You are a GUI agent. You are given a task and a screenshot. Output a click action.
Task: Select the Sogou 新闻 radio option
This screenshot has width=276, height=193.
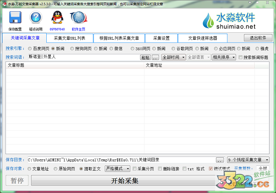(96, 49)
